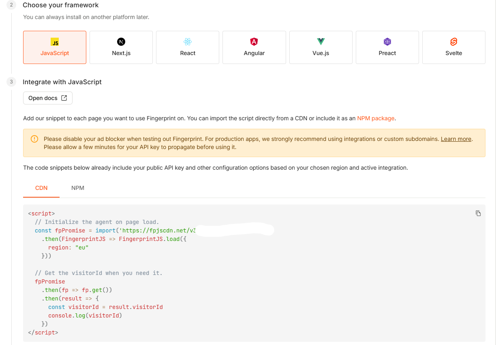Click the 'Integrate with JavaScript' heading

click(x=62, y=82)
